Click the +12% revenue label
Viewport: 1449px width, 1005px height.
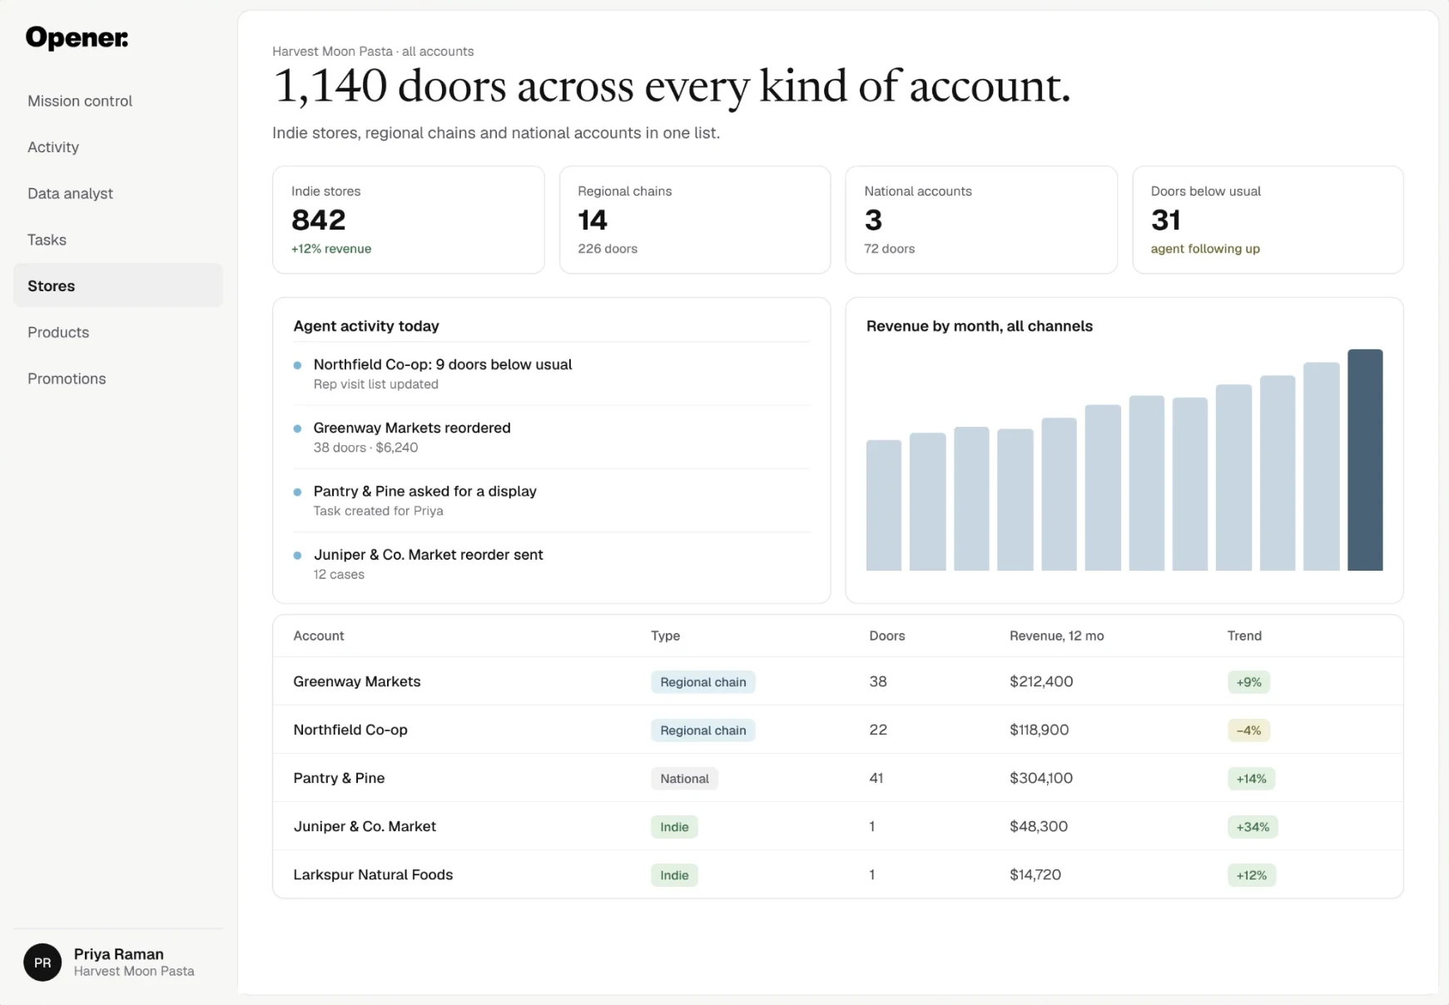click(x=331, y=249)
